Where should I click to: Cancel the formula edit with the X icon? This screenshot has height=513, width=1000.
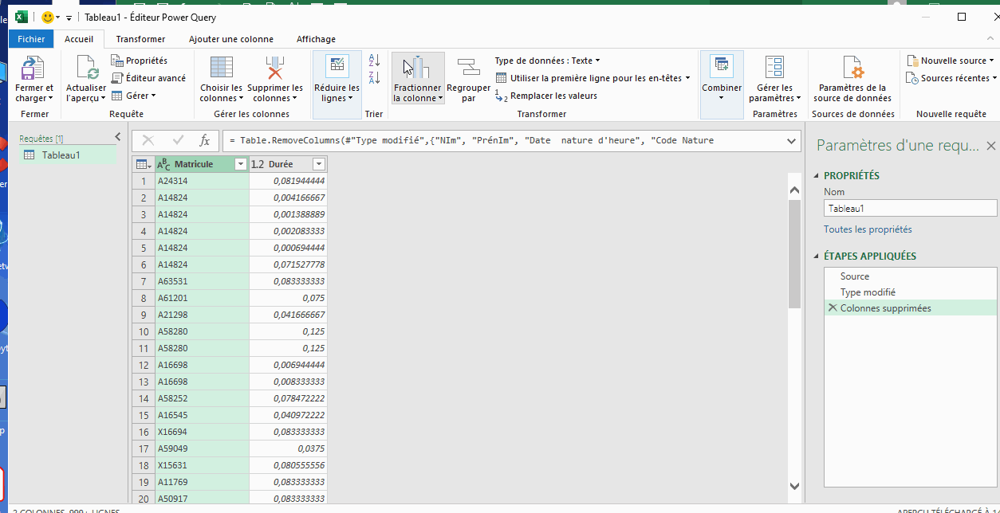click(x=148, y=140)
